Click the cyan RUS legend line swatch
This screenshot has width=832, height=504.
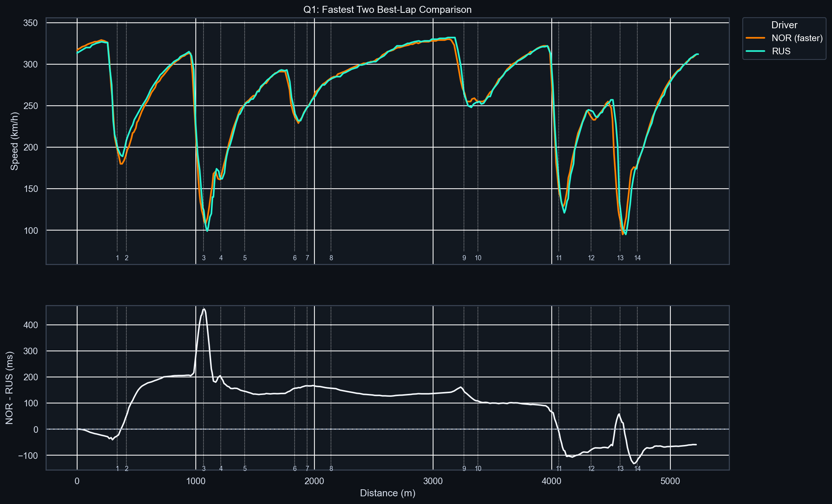[x=755, y=51]
